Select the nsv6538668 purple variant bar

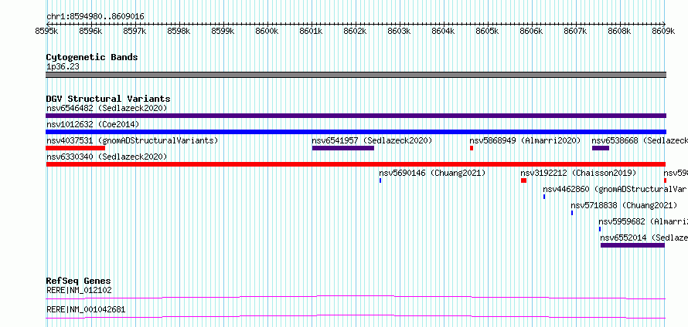[601, 148]
